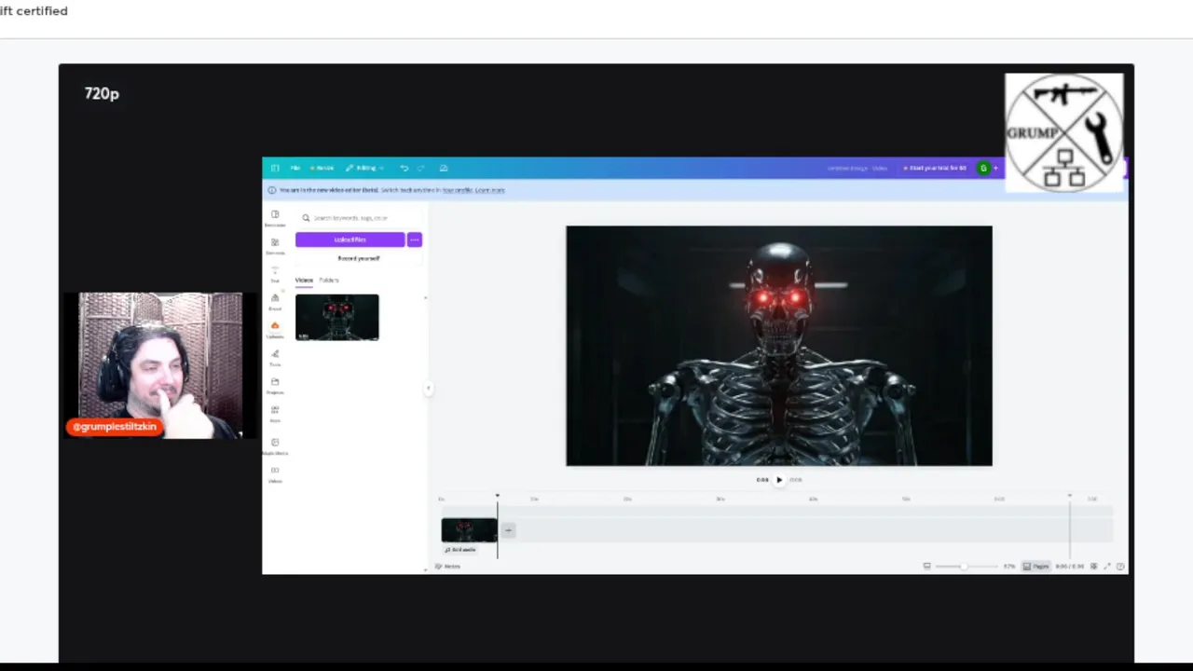Play the video with the play button
The image size is (1193, 671).
tap(779, 480)
